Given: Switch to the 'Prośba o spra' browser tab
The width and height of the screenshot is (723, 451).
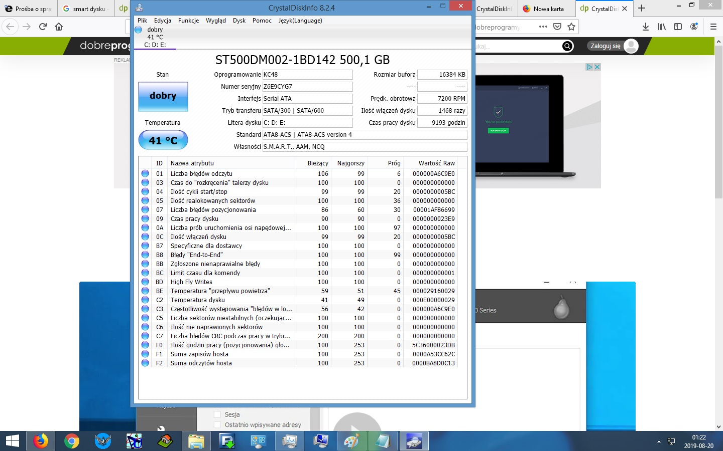Looking at the screenshot, I should [29, 9].
